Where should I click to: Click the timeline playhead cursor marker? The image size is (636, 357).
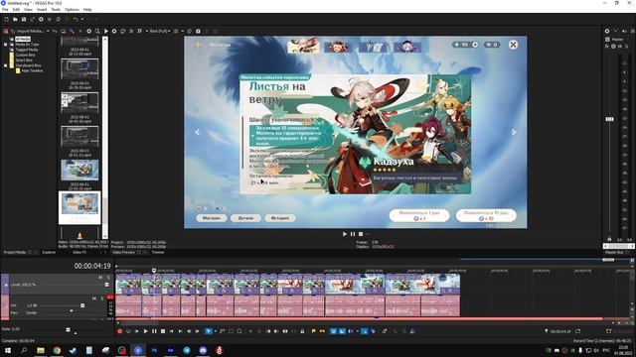[x=154, y=270]
